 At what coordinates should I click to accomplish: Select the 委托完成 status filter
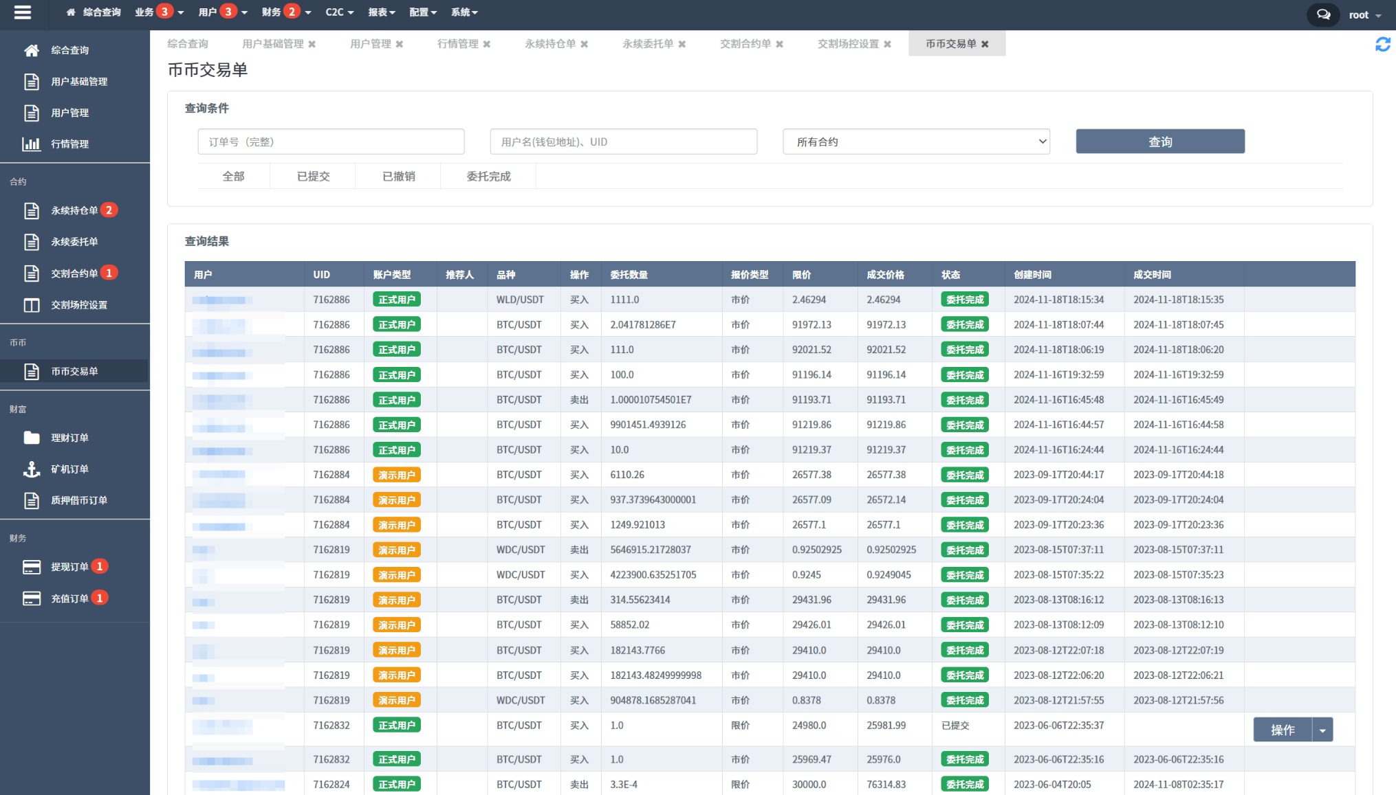(488, 177)
